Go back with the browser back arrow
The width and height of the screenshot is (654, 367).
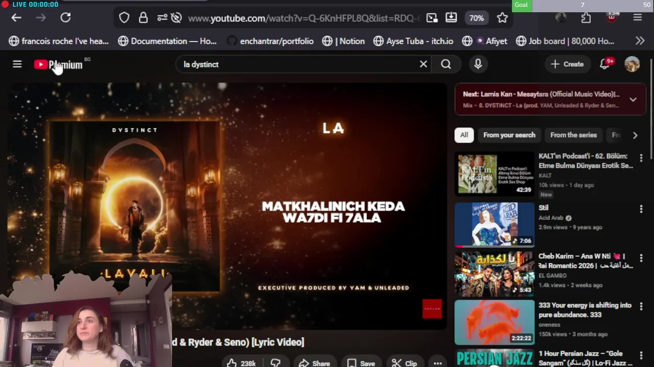pyautogui.click(x=16, y=18)
